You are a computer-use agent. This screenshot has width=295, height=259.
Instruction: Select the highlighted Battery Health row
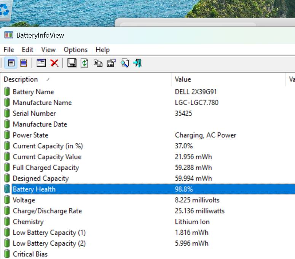click(148, 189)
